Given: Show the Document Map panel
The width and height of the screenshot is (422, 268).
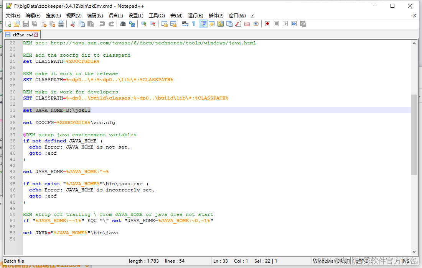Looking at the screenshot, I should tap(221, 24).
